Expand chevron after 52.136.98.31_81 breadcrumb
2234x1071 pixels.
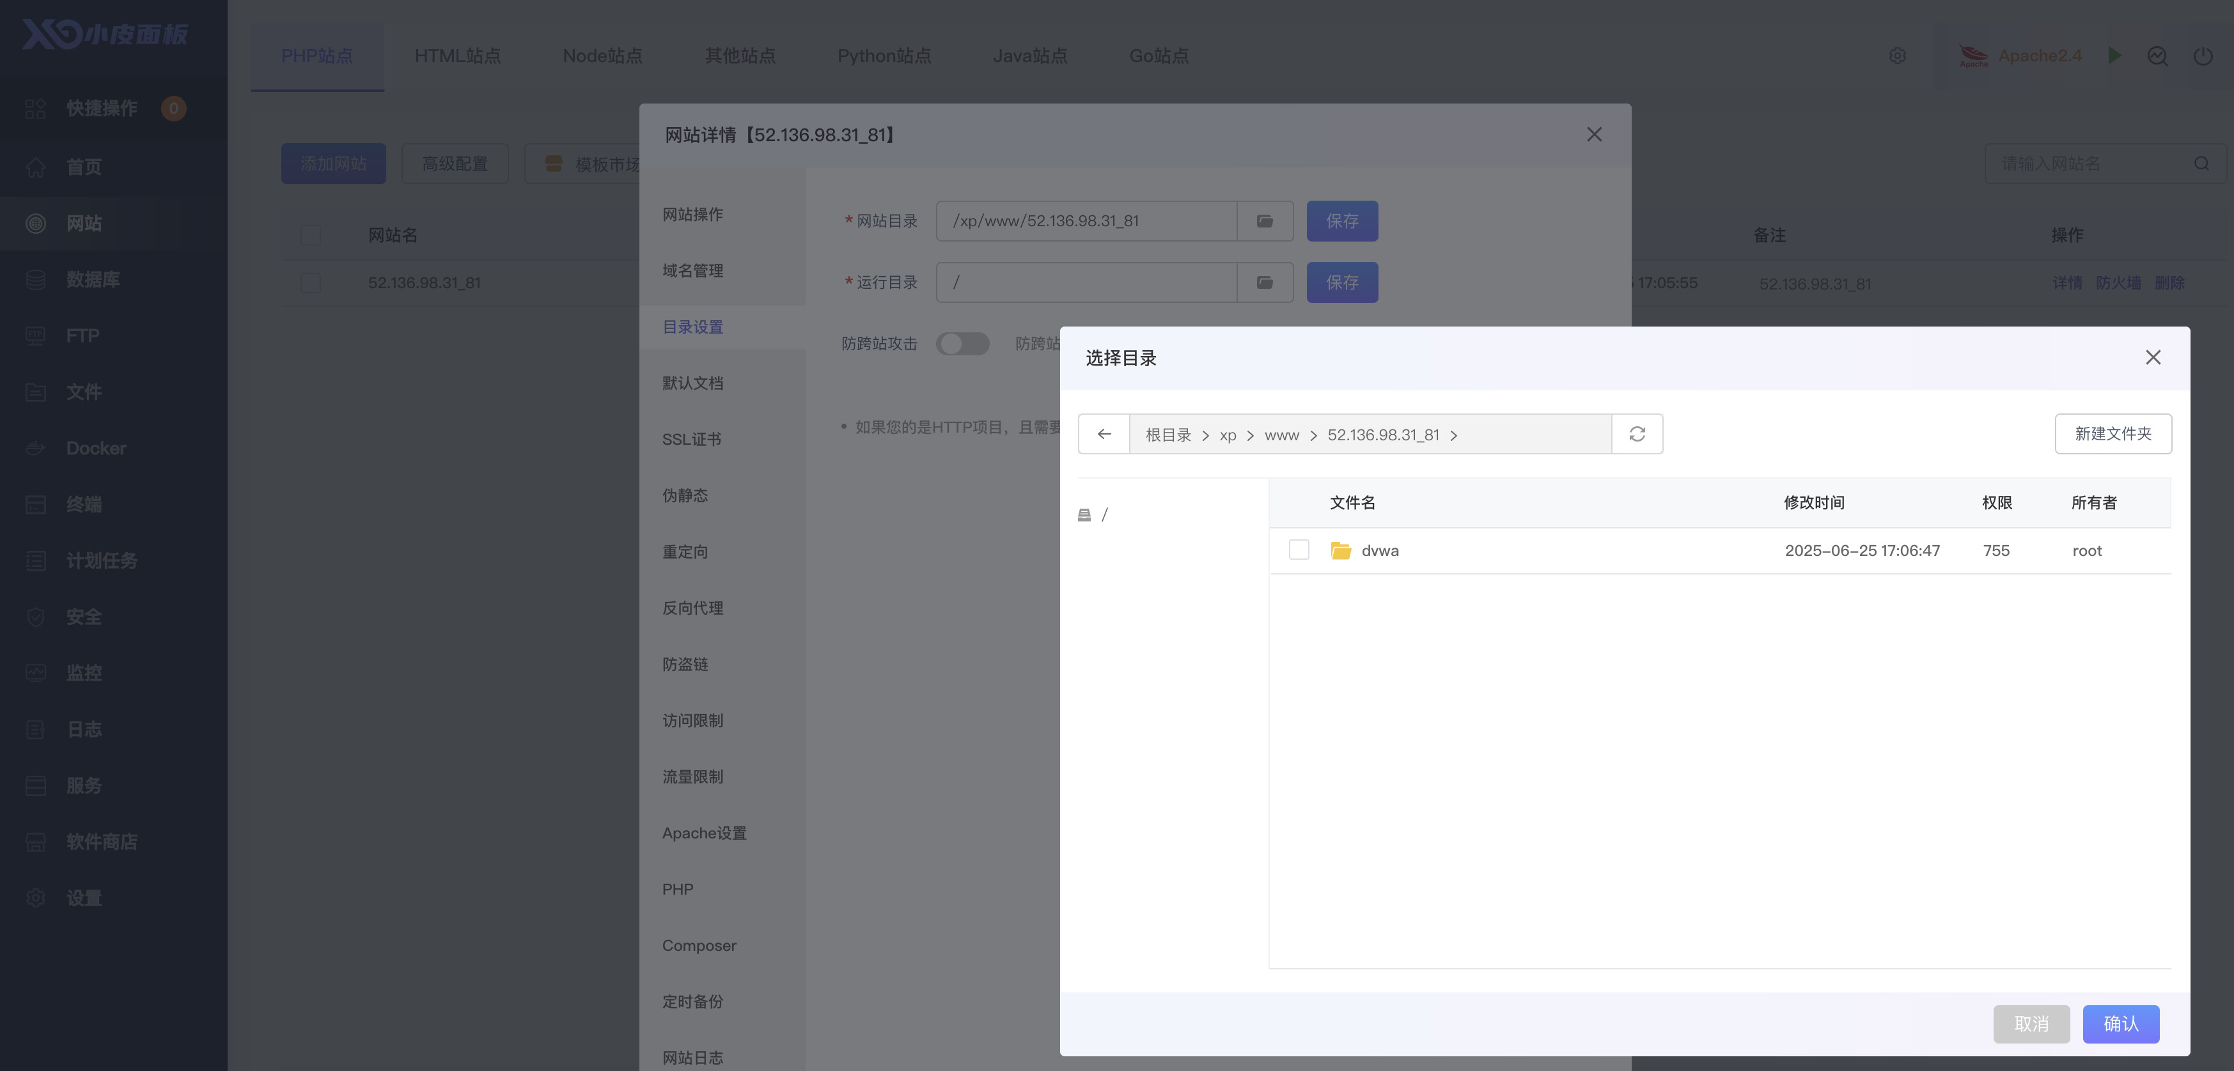tap(1453, 435)
